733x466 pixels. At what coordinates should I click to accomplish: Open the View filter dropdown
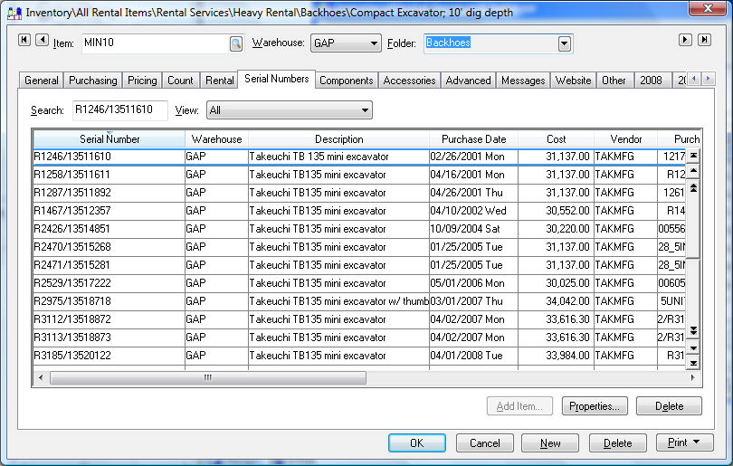tap(364, 110)
